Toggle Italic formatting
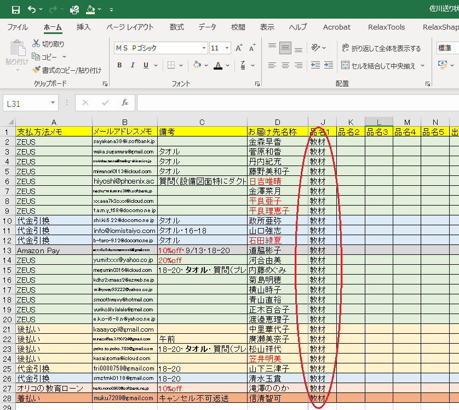This screenshot has width=459, height=410. (x=134, y=65)
